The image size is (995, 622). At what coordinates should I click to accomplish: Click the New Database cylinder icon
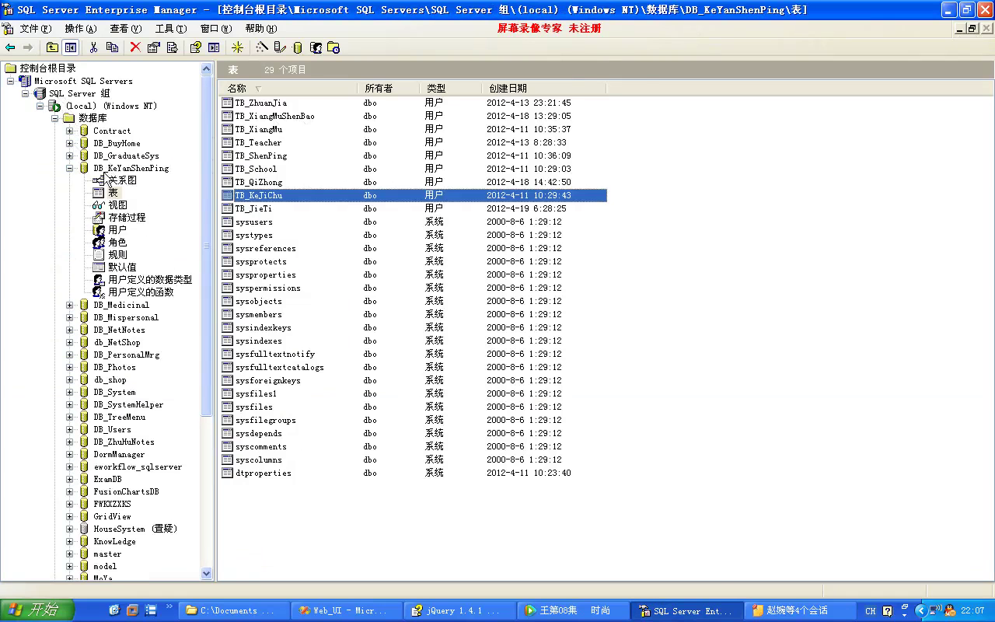pos(298,47)
